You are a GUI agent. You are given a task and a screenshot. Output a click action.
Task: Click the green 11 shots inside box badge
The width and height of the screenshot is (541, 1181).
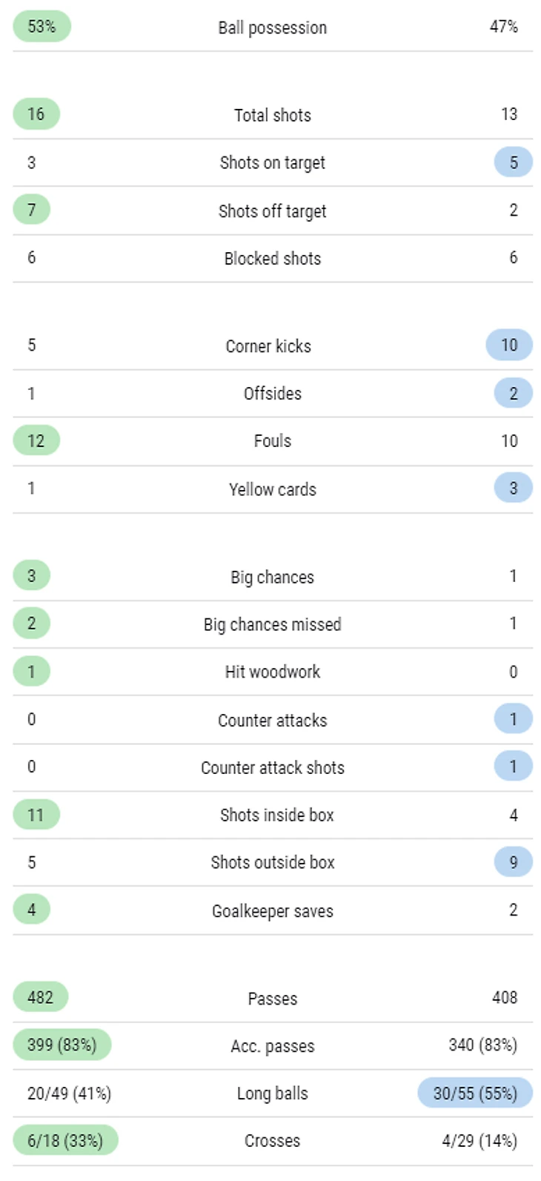pos(36,816)
